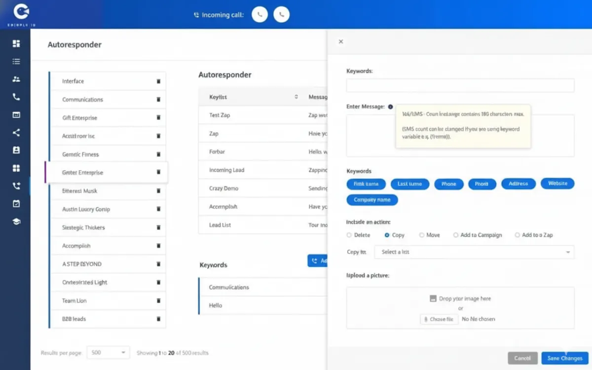Select the B2B leads list
This screenshot has width=592, height=370.
tap(108, 319)
